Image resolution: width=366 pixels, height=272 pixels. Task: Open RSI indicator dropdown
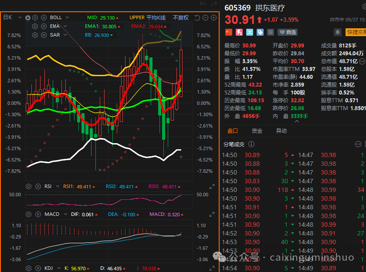tap(58, 186)
